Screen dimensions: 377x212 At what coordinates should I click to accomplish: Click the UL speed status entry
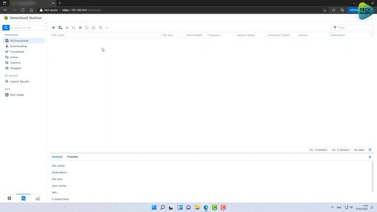(340, 150)
